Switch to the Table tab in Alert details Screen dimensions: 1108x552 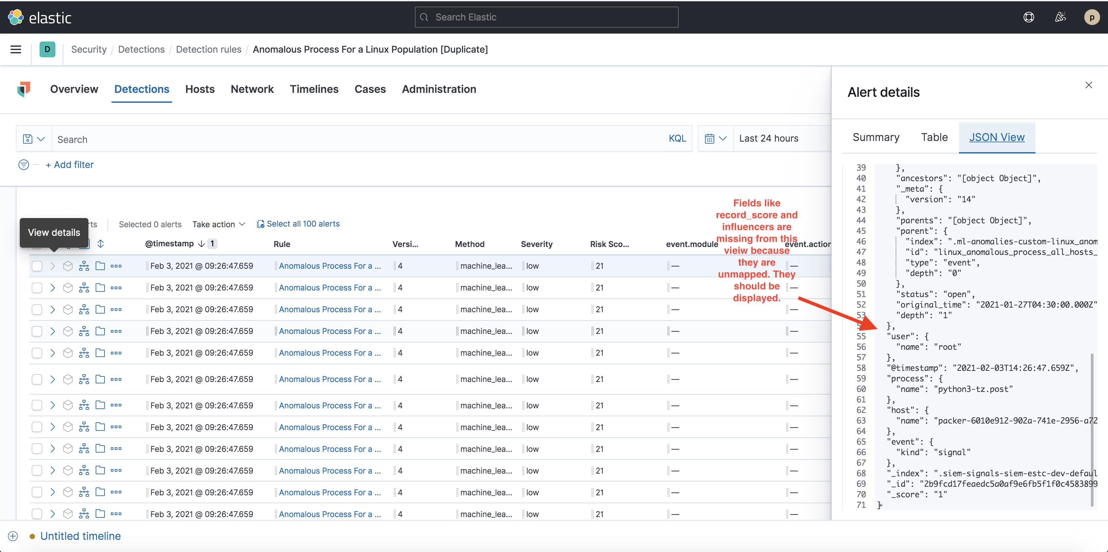[x=934, y=137]
